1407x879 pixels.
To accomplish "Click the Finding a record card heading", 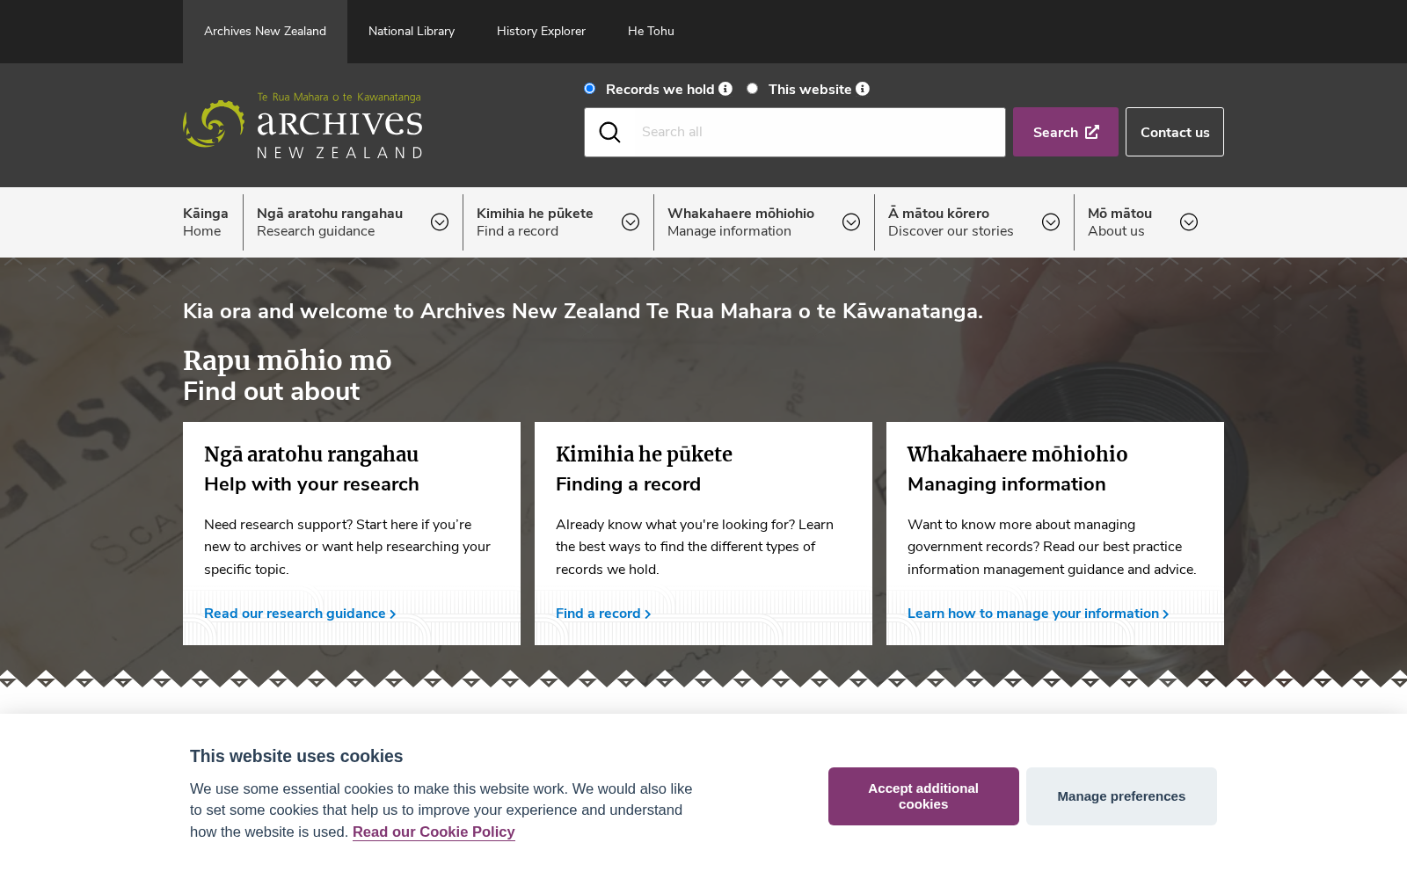I will 628,484.
